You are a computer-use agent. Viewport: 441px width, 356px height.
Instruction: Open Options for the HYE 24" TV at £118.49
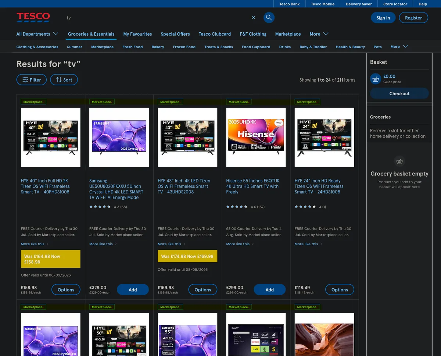[340, 290]
